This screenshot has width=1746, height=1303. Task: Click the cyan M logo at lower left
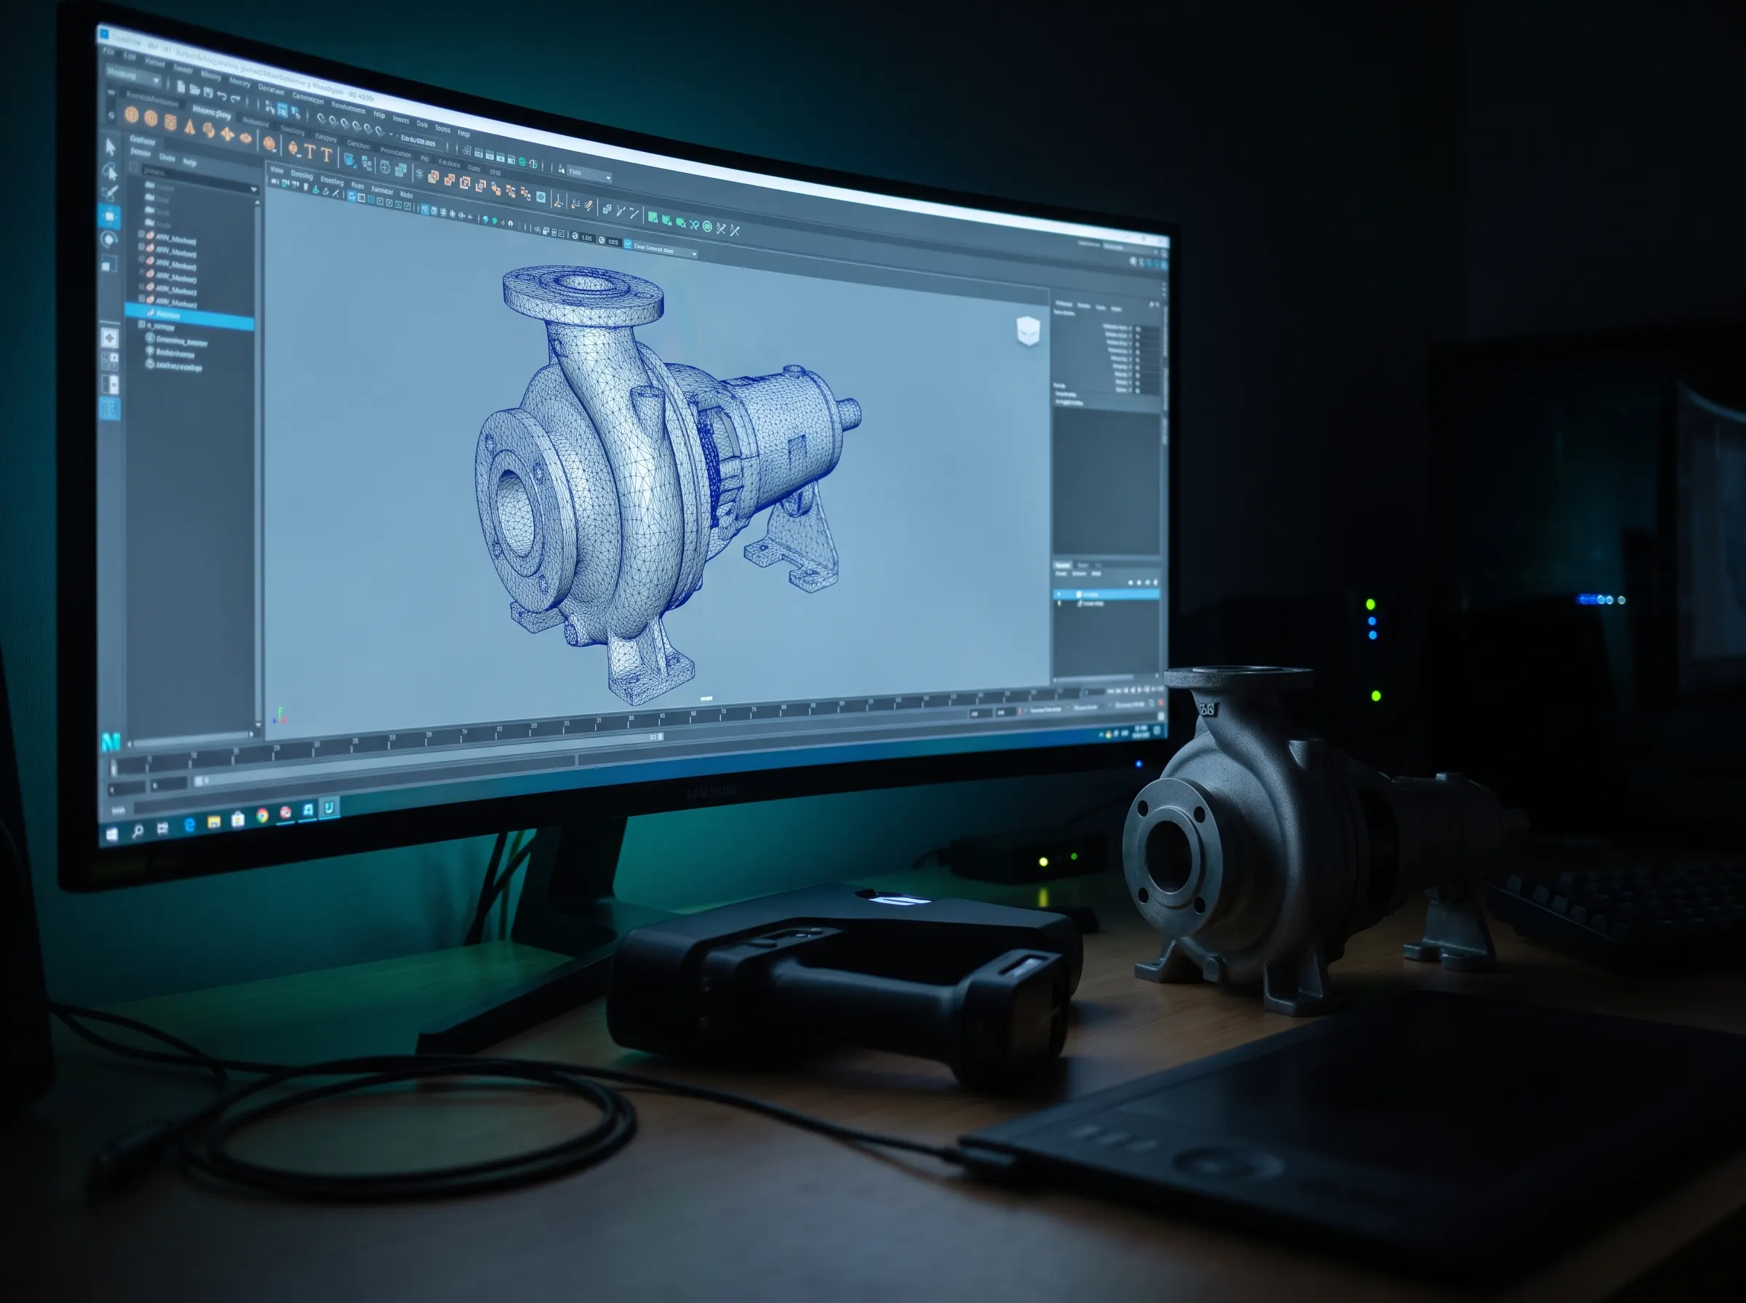coord(111,742)
